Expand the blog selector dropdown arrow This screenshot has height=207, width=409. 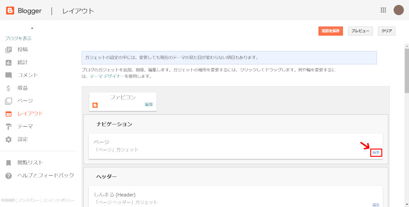32,28
